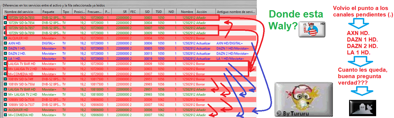This screenshot has height=118, width=394.
Task: Click the icon of row 10729V SID 0x7857
Action: pos(6,28)
